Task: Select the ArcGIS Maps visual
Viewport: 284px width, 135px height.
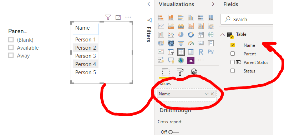Action: (181, 60)
